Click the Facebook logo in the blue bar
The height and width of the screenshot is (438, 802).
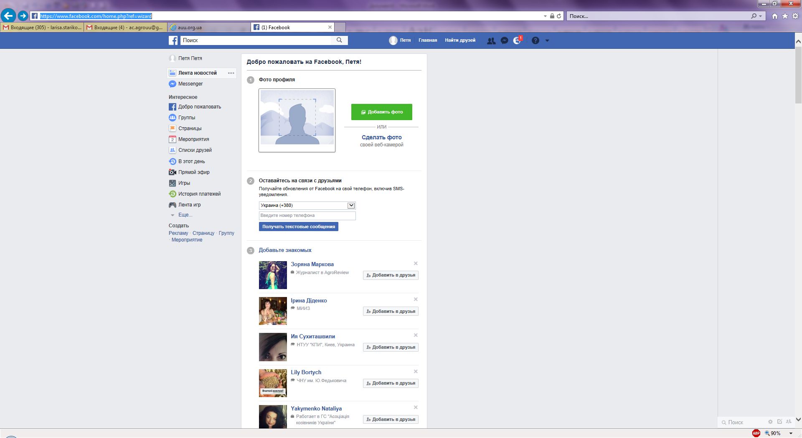click(173, 40)
